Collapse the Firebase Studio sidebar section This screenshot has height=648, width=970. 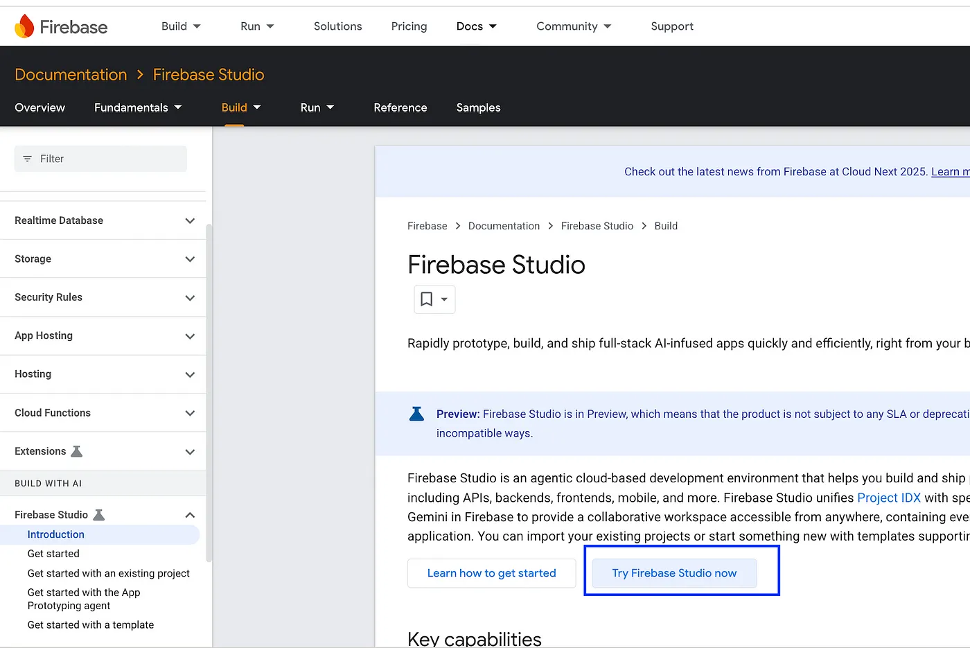point(190,514)
